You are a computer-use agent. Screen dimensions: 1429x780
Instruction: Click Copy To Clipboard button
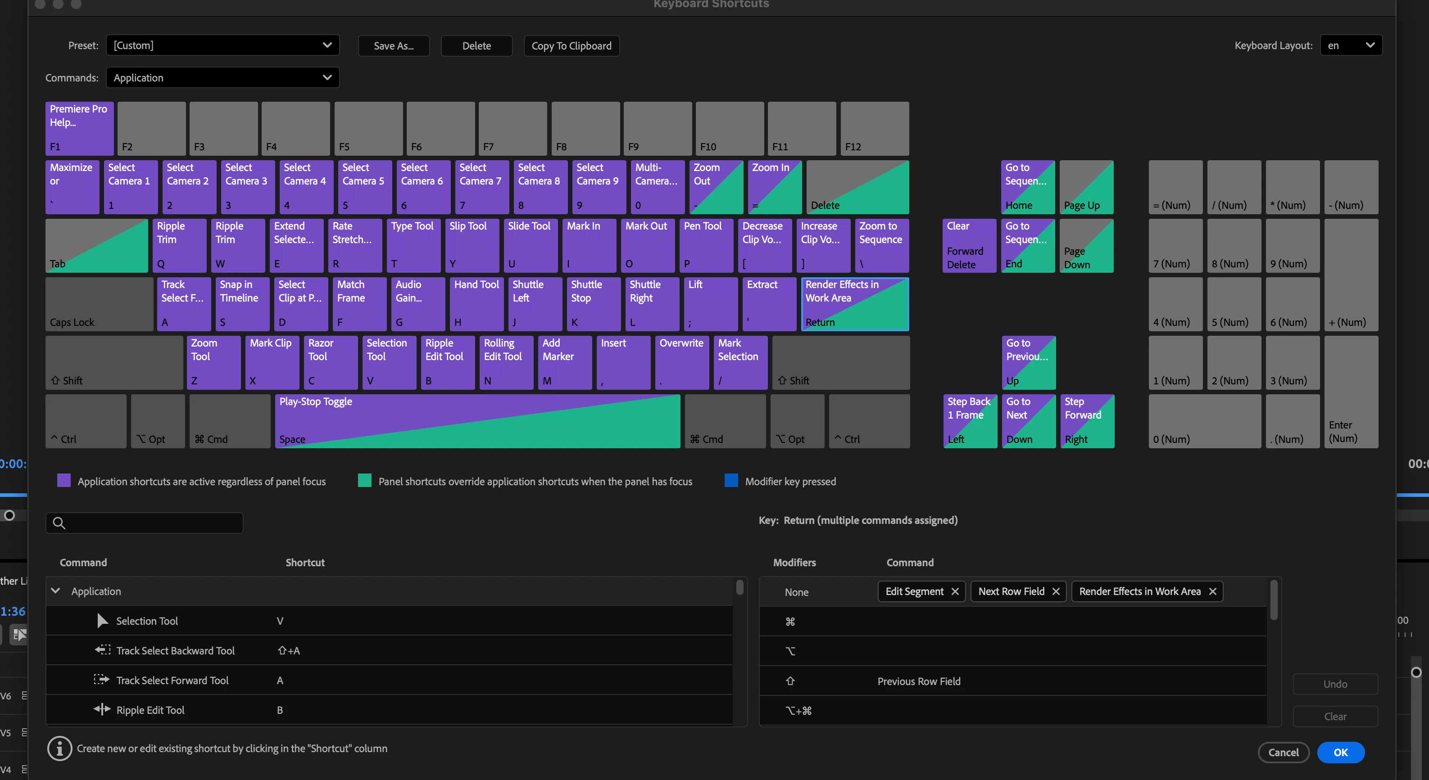click(571, 46)
